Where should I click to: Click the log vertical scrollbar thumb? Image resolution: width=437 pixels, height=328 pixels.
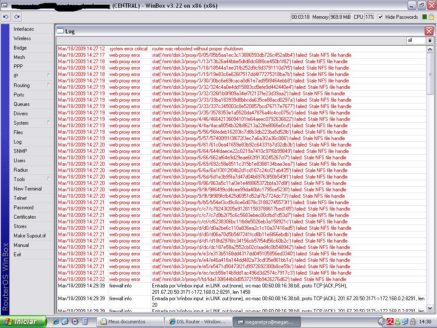(430, 74)
